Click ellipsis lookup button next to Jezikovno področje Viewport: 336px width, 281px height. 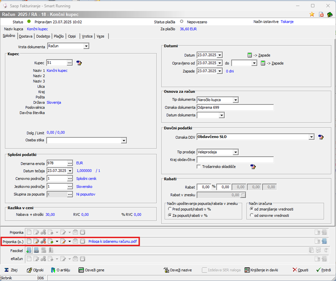70,186
